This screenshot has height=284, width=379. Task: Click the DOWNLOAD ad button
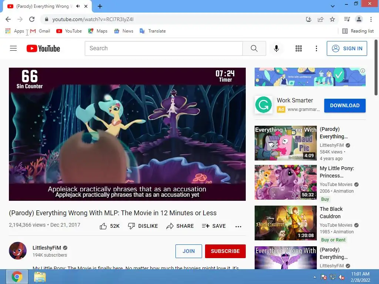345,105
